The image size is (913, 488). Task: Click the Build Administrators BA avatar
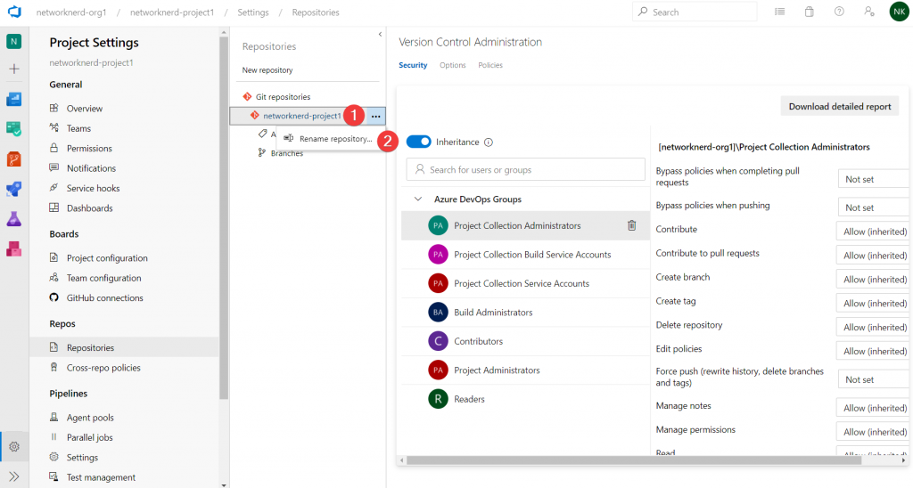[x=438, y=313]
